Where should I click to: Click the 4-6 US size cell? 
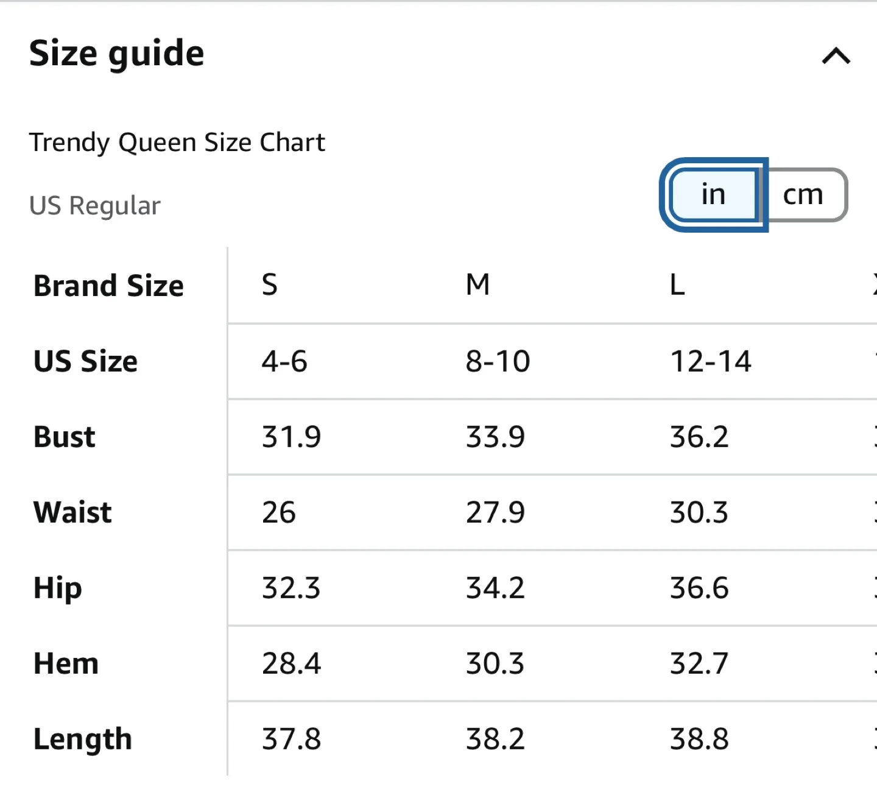284,361
